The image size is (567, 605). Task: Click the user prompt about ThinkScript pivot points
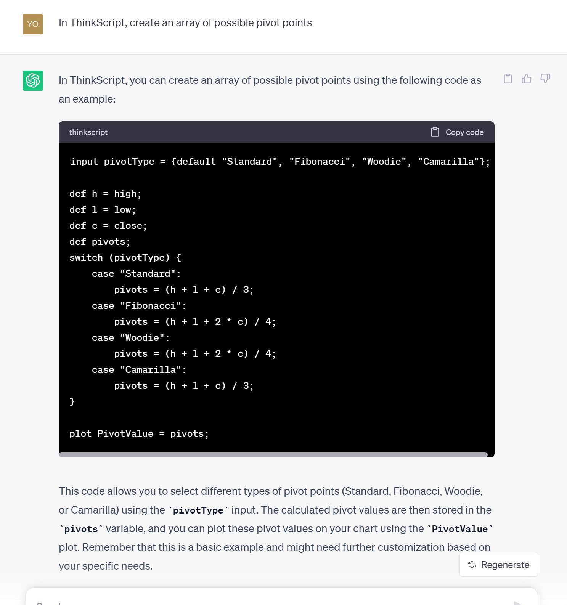click(185, 23)
